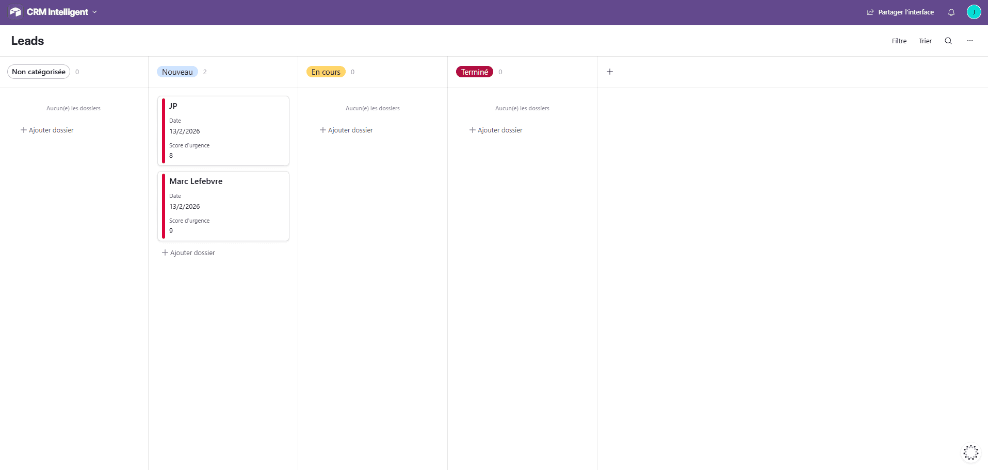This screenshot has height=470, width=988.
Task: Add a new status column with the plus icon
Action: tap(609, 72)
